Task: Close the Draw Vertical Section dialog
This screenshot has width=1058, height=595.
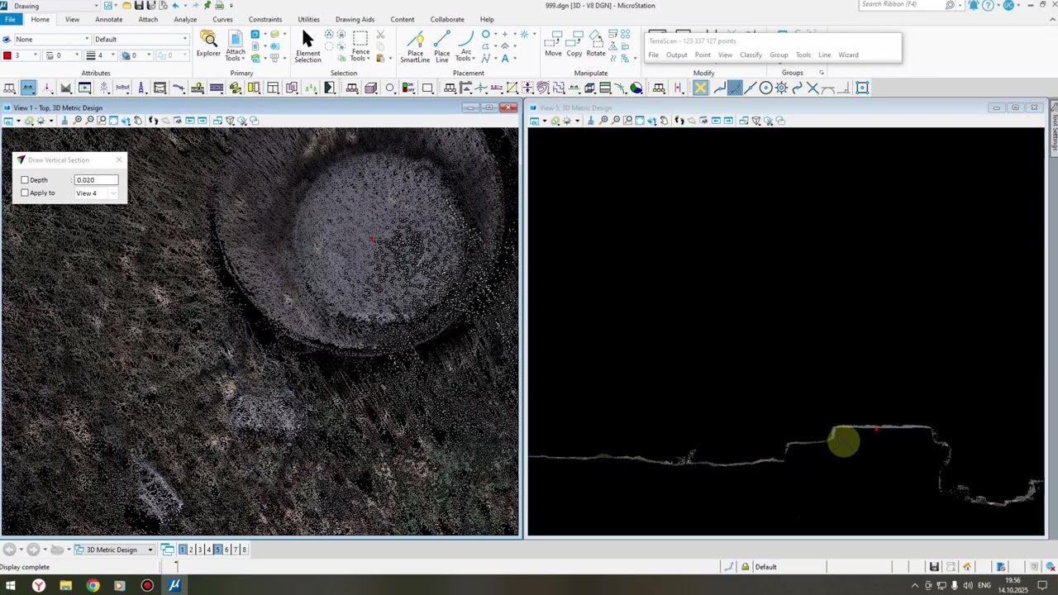Action: pyautogui.click(x=119, y=159)
